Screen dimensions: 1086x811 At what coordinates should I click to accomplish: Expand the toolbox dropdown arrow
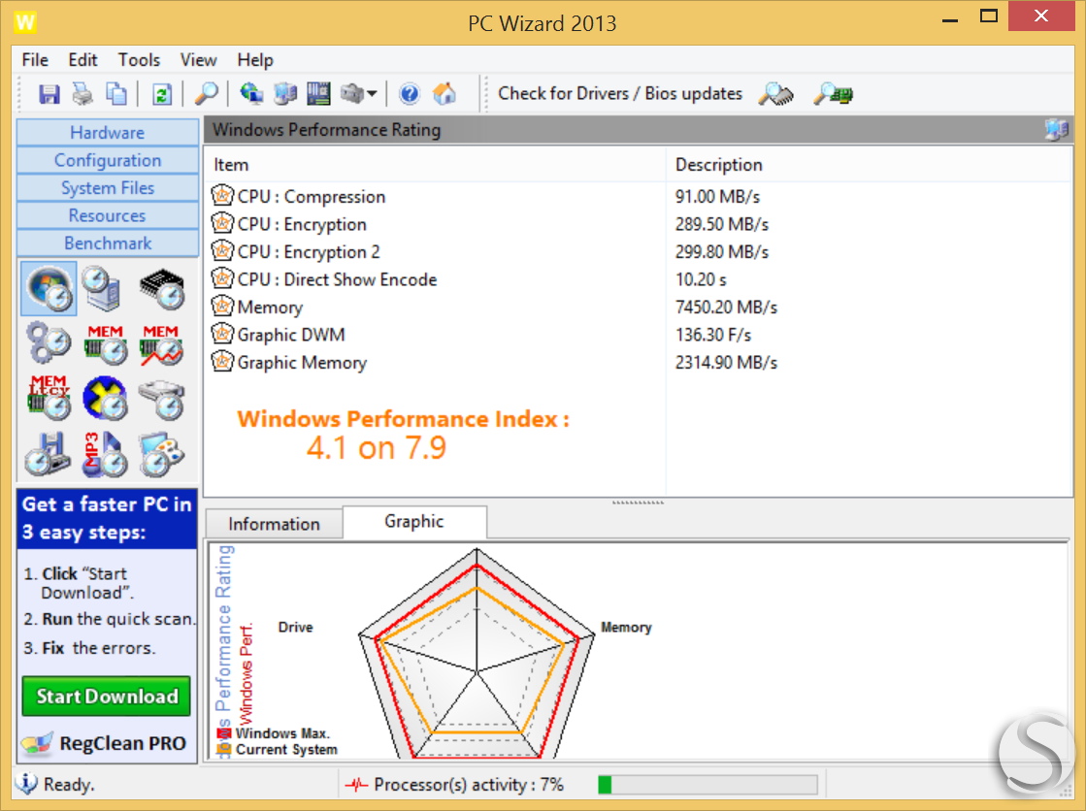coord(372,93)
